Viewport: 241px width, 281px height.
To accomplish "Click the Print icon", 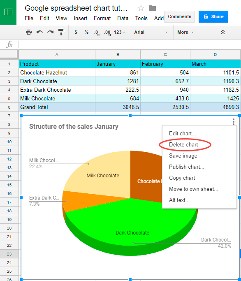I will [29, 32].
